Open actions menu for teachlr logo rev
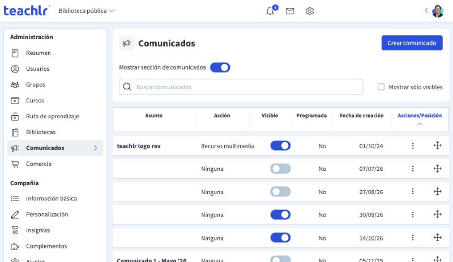This screenshot has width=453, height=262. click(x=413, y=146)
